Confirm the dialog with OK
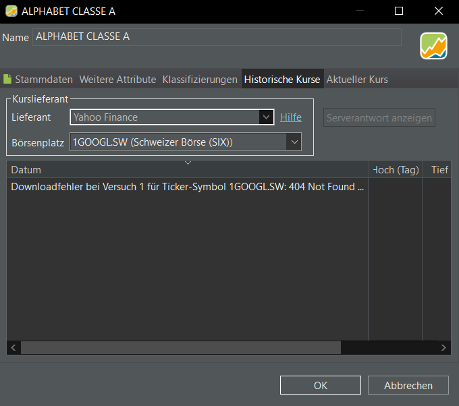The image size is (459, 406). click(321, 385)
